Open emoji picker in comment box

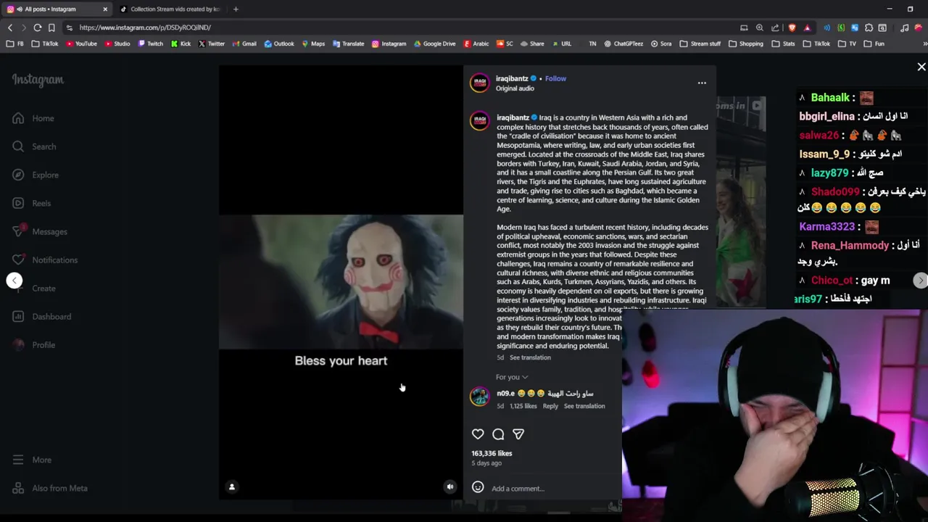(x=478, y=488)
